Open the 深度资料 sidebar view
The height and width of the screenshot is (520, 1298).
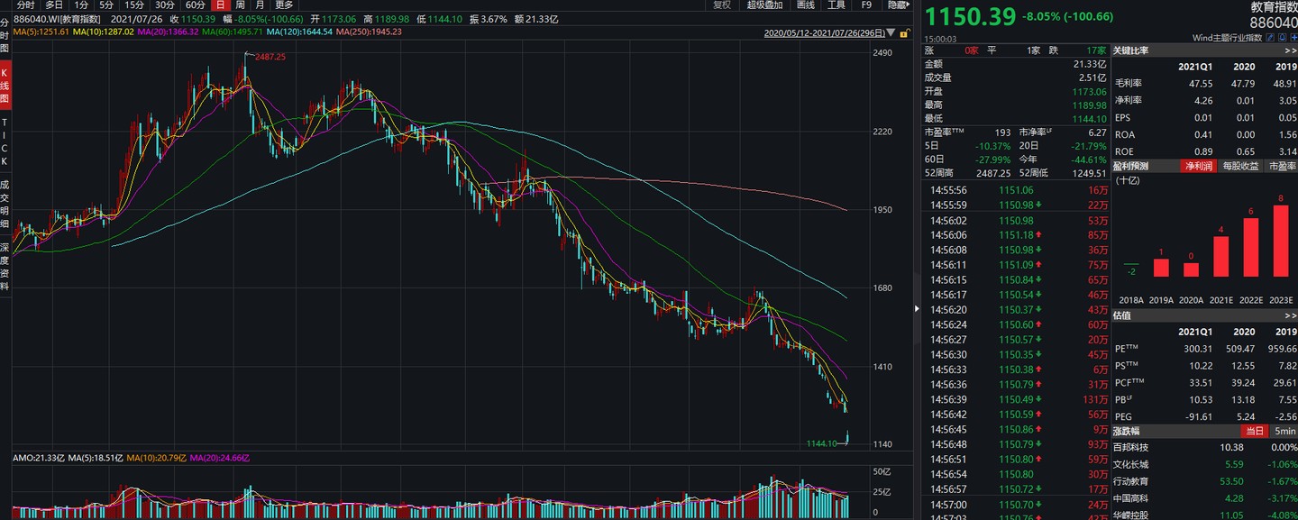[x=5, y=267]
